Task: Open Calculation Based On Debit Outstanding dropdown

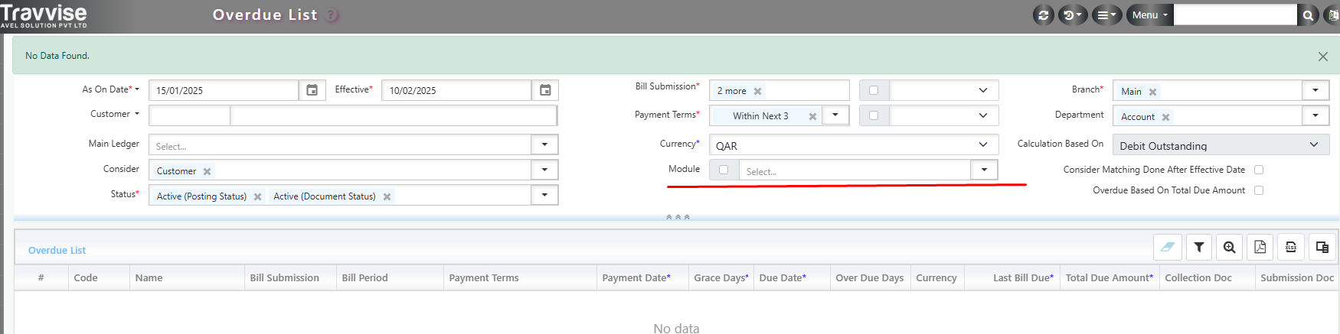Action: (x=1221, y=145)
